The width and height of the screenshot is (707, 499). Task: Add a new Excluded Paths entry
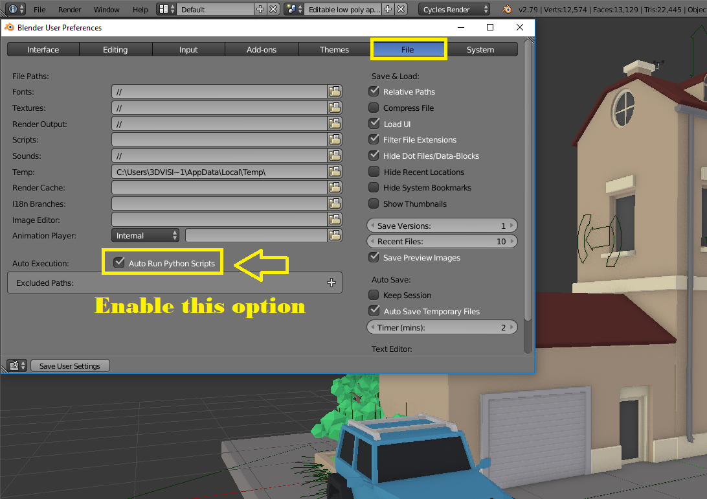331,283
